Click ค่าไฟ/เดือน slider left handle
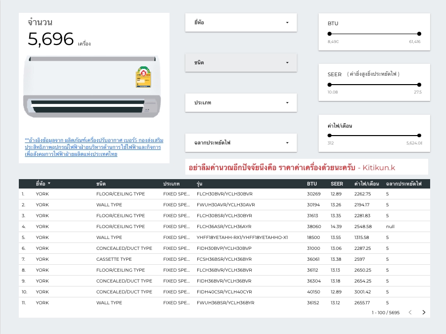The height and width of the screenshot is (334, 446). (x=330, y=136)
